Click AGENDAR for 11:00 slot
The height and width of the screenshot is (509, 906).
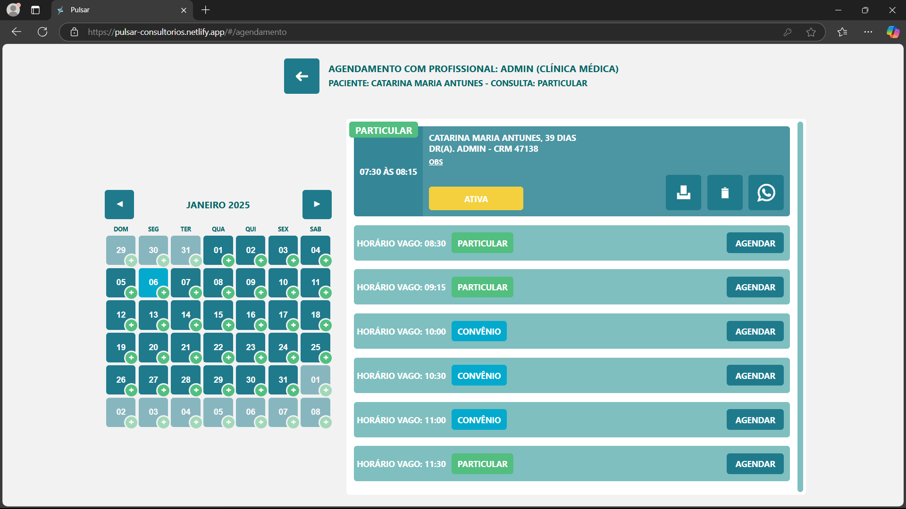[x=755, y=420]
